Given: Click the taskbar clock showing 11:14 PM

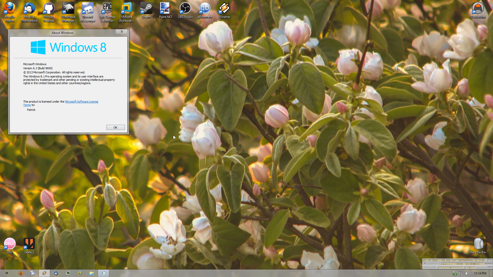Looking at the screenshot, I should (x=480, y=273).
